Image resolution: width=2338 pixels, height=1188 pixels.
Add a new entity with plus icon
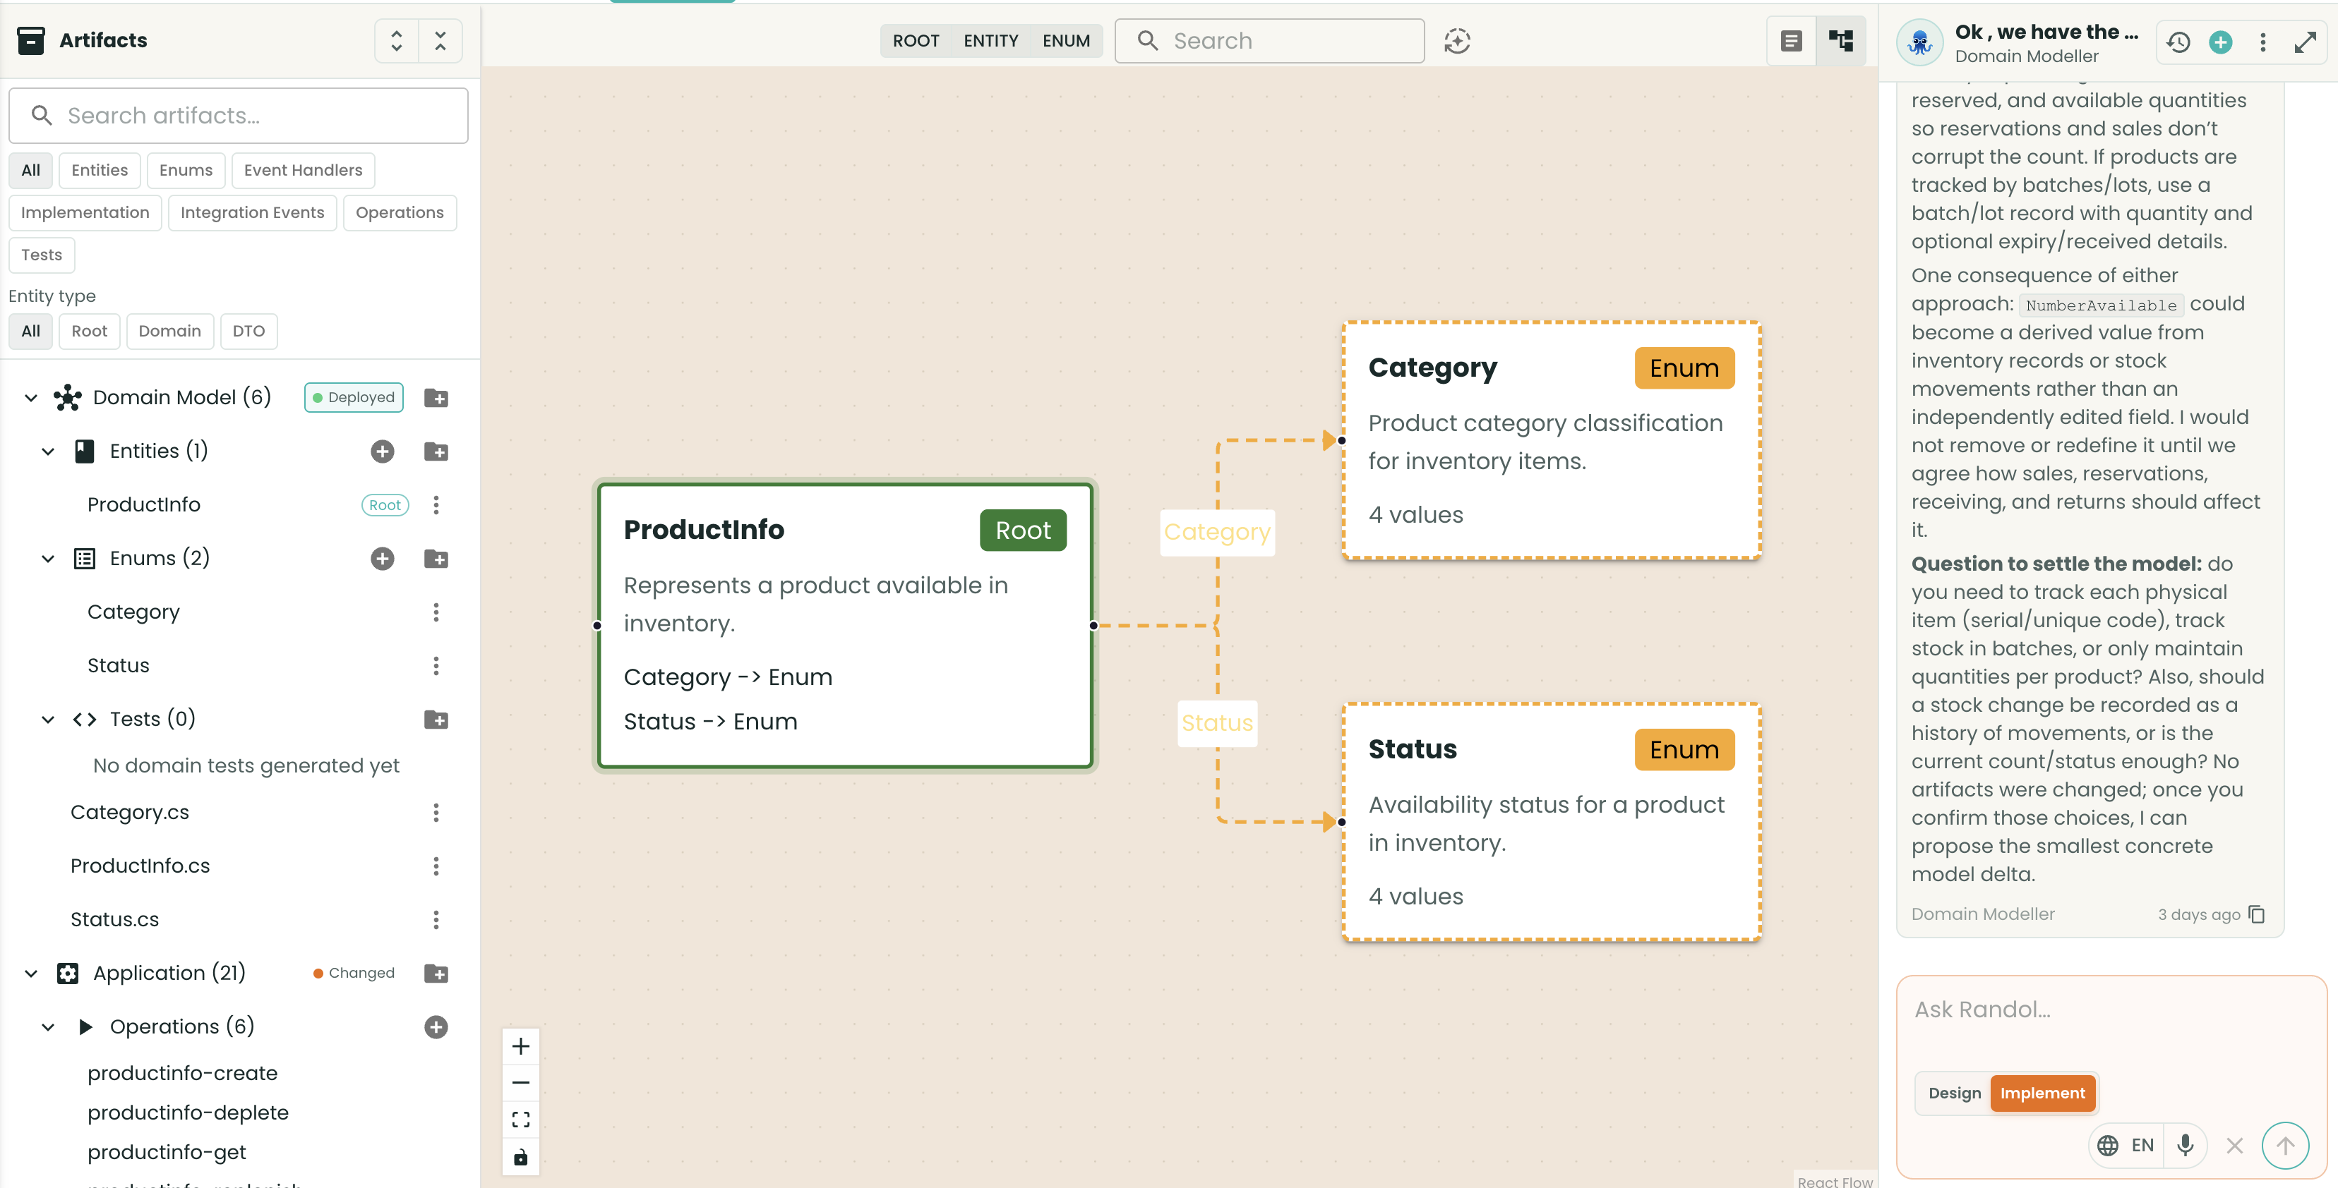[x=382, y=451]
